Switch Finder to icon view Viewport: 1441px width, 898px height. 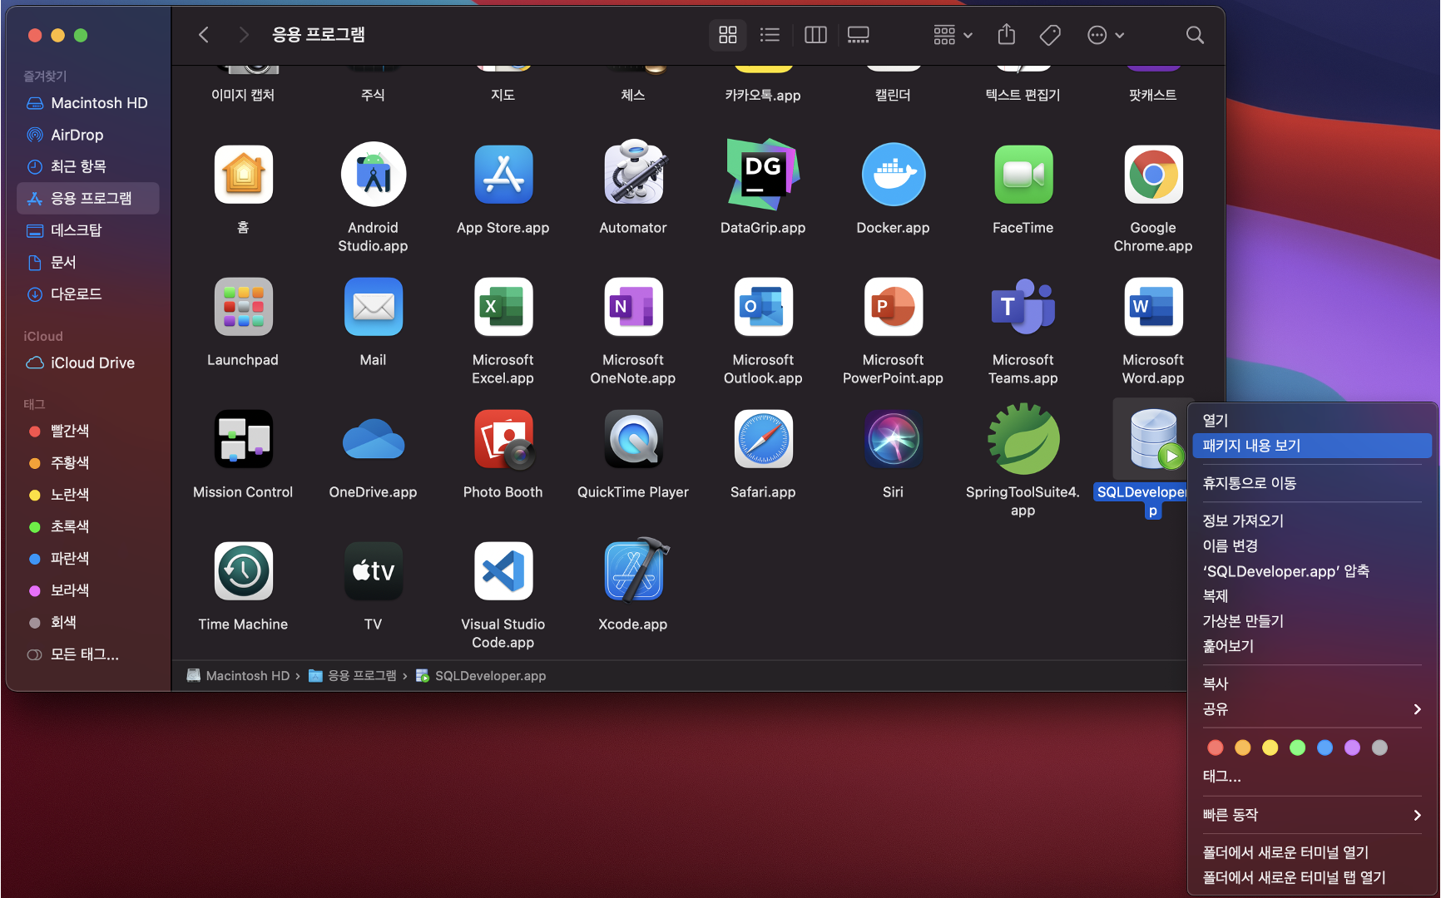pyautogui.click(x=728, y=35)
